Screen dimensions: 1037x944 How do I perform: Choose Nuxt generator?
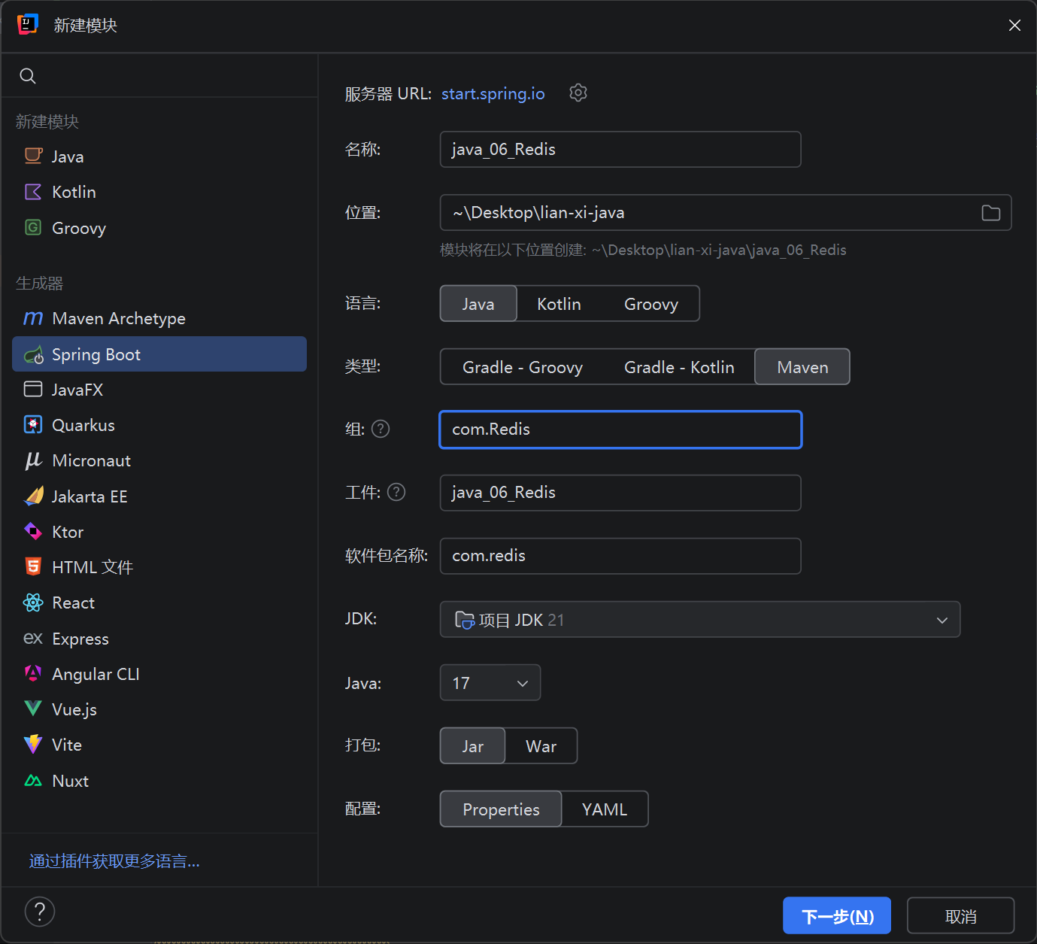(x=159, y=781)
